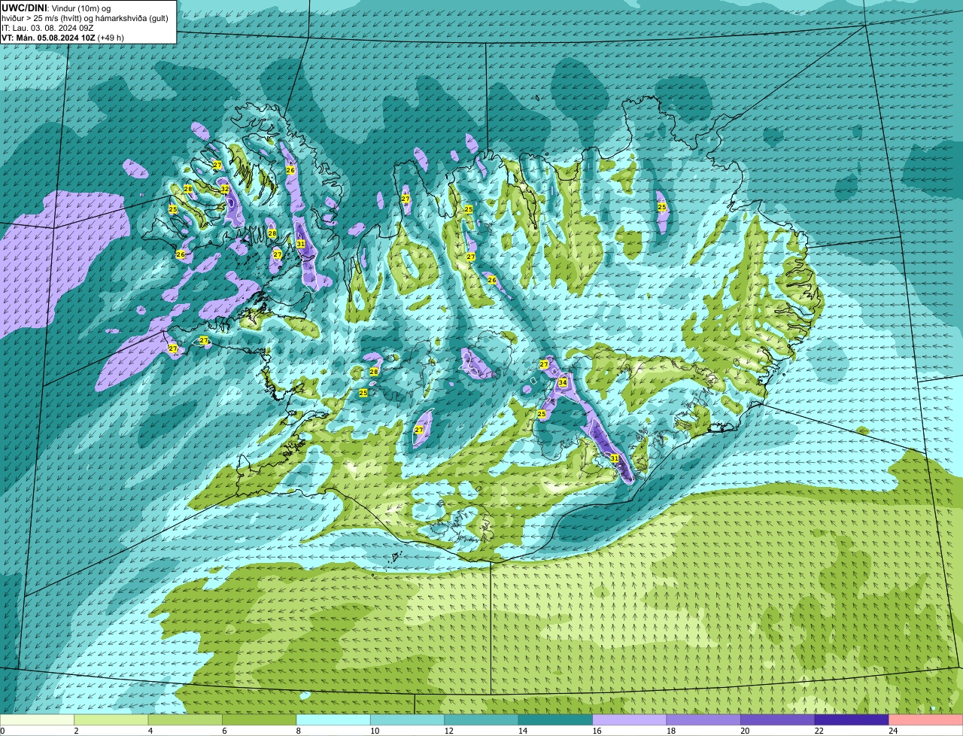Click the legend tick label 12
This screenshot has height=736, width=963.
[x=448, y=731]
